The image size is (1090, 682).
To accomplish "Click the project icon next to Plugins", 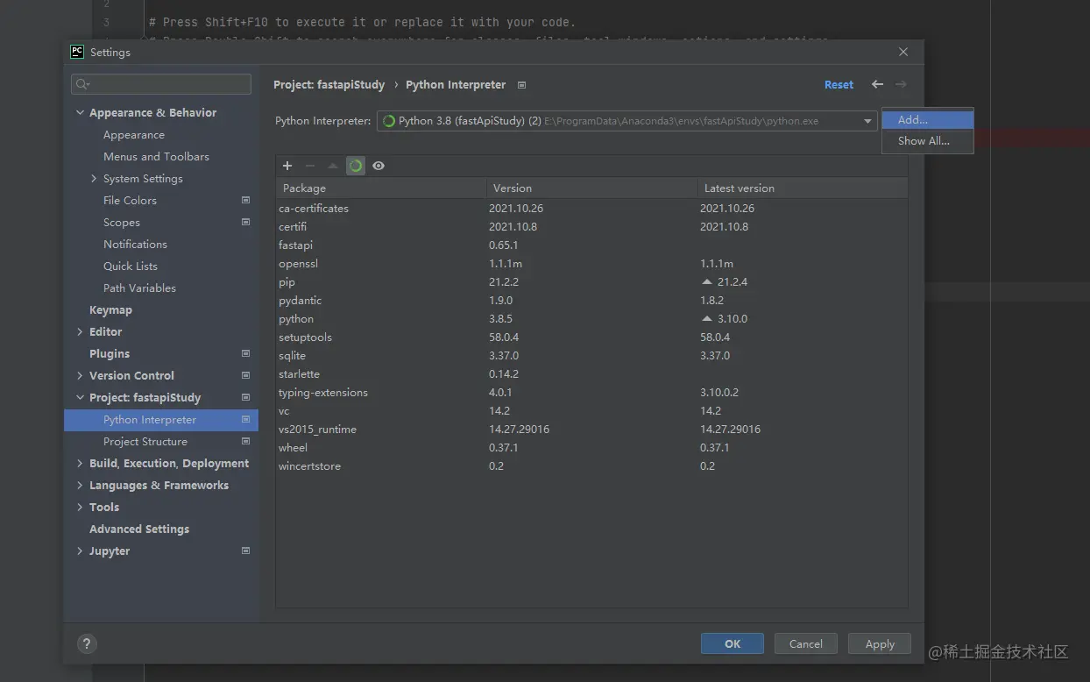I will pos(245,353).
